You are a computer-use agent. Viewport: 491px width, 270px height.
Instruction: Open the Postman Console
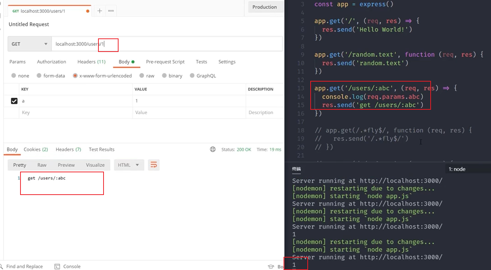67,266
